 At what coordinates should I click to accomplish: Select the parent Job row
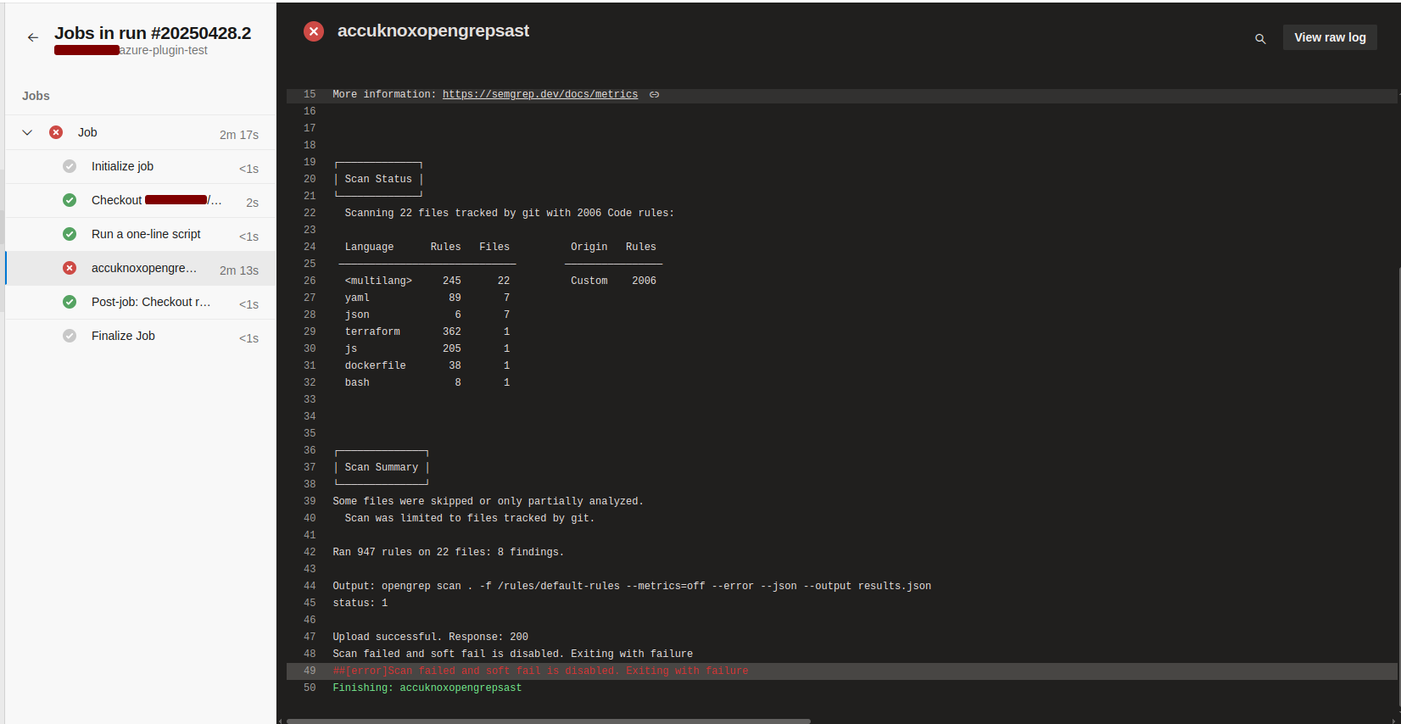click(x=141, y=133)
